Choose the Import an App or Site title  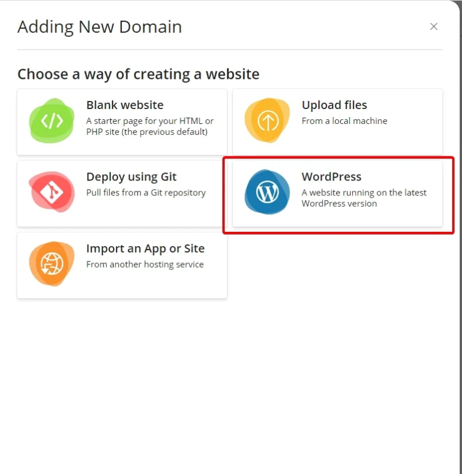(x=146, y=249)
